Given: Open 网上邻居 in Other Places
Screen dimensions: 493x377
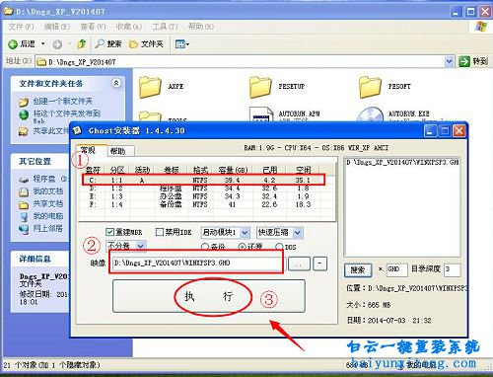Looking at the screenshot, I should 47,228.
